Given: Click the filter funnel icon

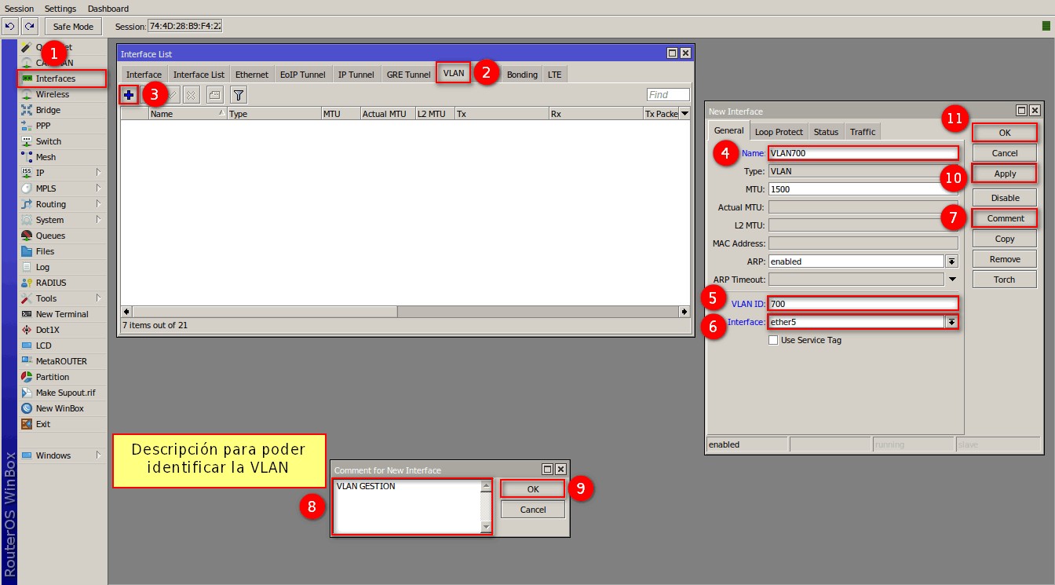Looking at the screenshot, I should coord(239,95).
